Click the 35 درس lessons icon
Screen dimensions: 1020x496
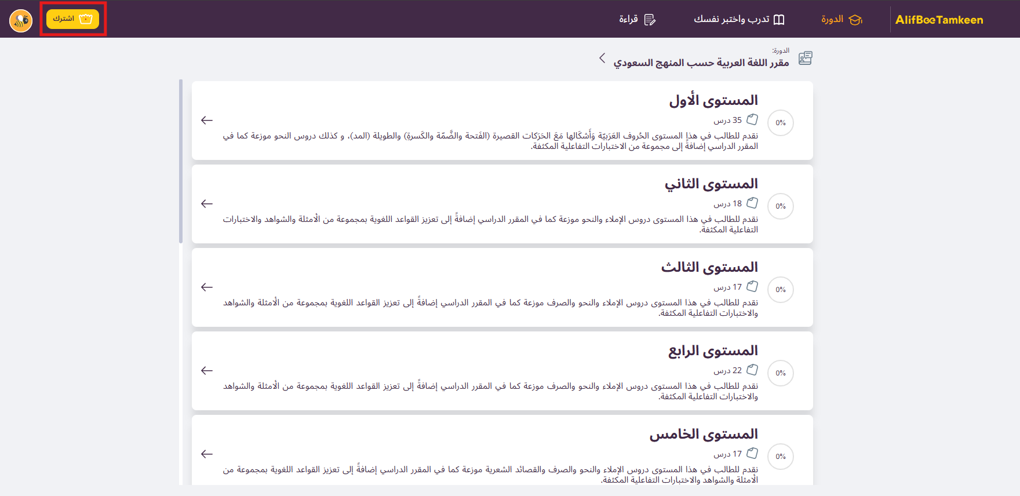(x=752, y=120)
